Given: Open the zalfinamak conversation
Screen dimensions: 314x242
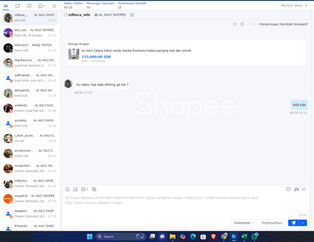Looking at the screenshot, I should 30,78.
